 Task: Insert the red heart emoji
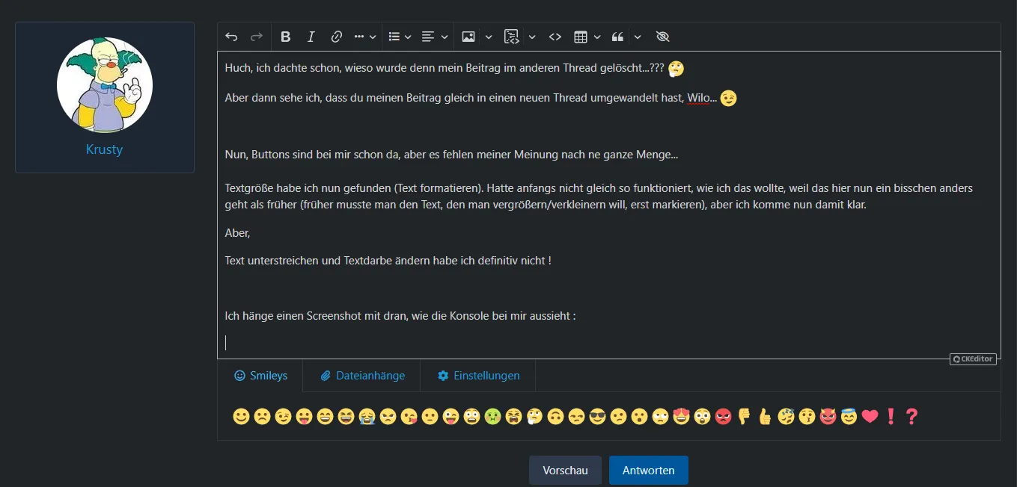point(870,417)
